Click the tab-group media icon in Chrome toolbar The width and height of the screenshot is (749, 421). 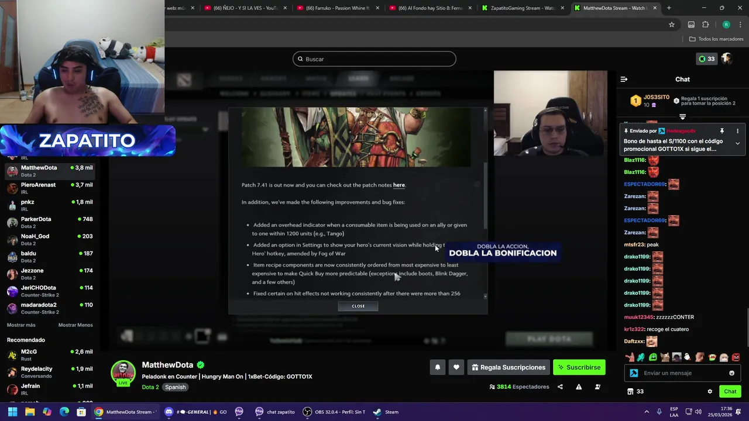click(691, 25)
